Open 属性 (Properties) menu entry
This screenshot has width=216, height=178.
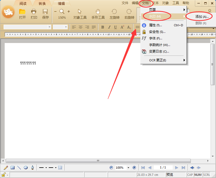point(155,25)
